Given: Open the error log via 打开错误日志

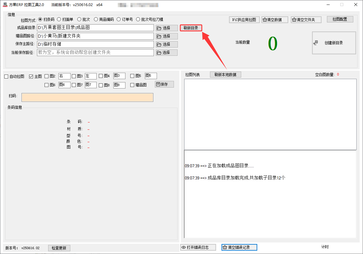Looking at the screenshot, I should (198, 247).
